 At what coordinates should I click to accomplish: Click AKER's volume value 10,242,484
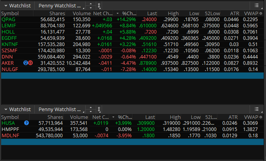coord(78,63)
